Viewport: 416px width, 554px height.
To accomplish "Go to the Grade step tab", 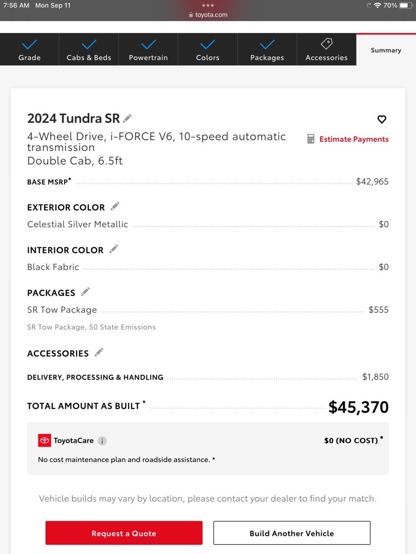I will (x=29, y=50).
